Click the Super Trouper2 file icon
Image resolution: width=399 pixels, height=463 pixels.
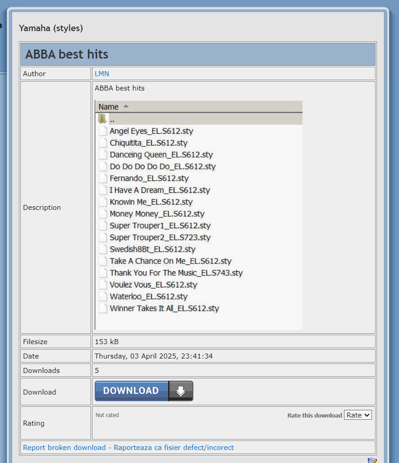coord(103,237)
